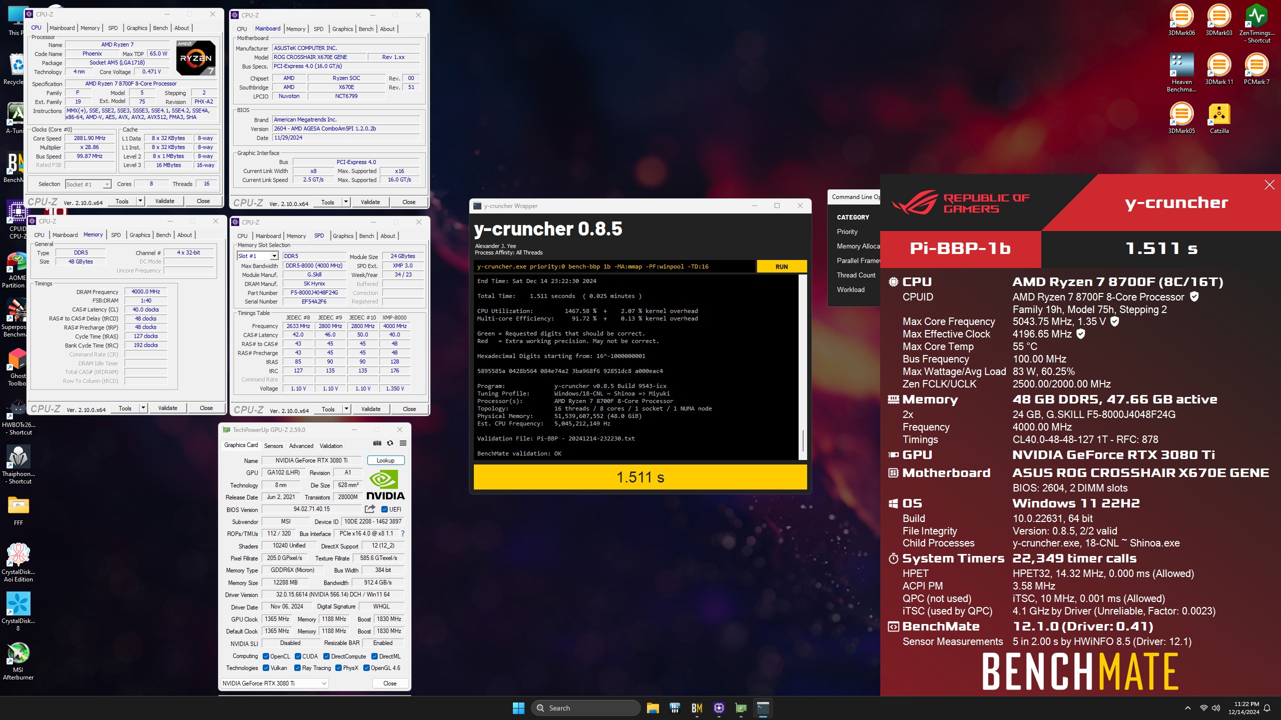Open Windows Start button
The height and width of the screenshot is (720, 1281).
[518, 708]
